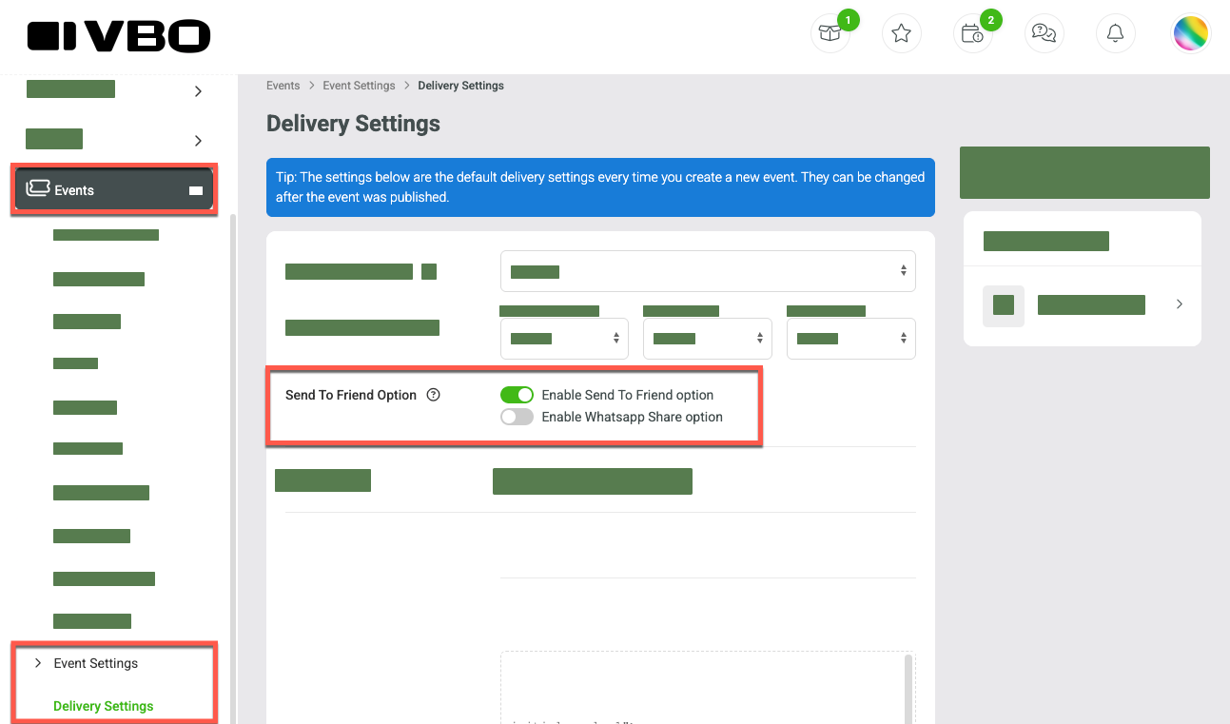
Task: Open the chat messages icon
Action: [x=1044, y=34]
